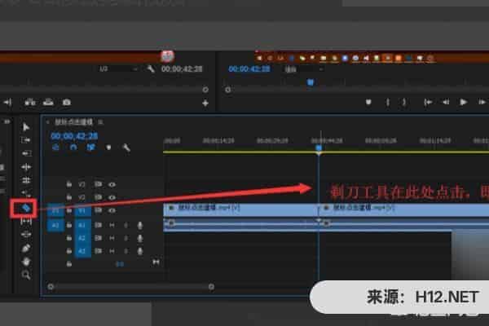Open timeline display settings wrench
This screenshot has height=326, width=489.
[x=126, y=148]
